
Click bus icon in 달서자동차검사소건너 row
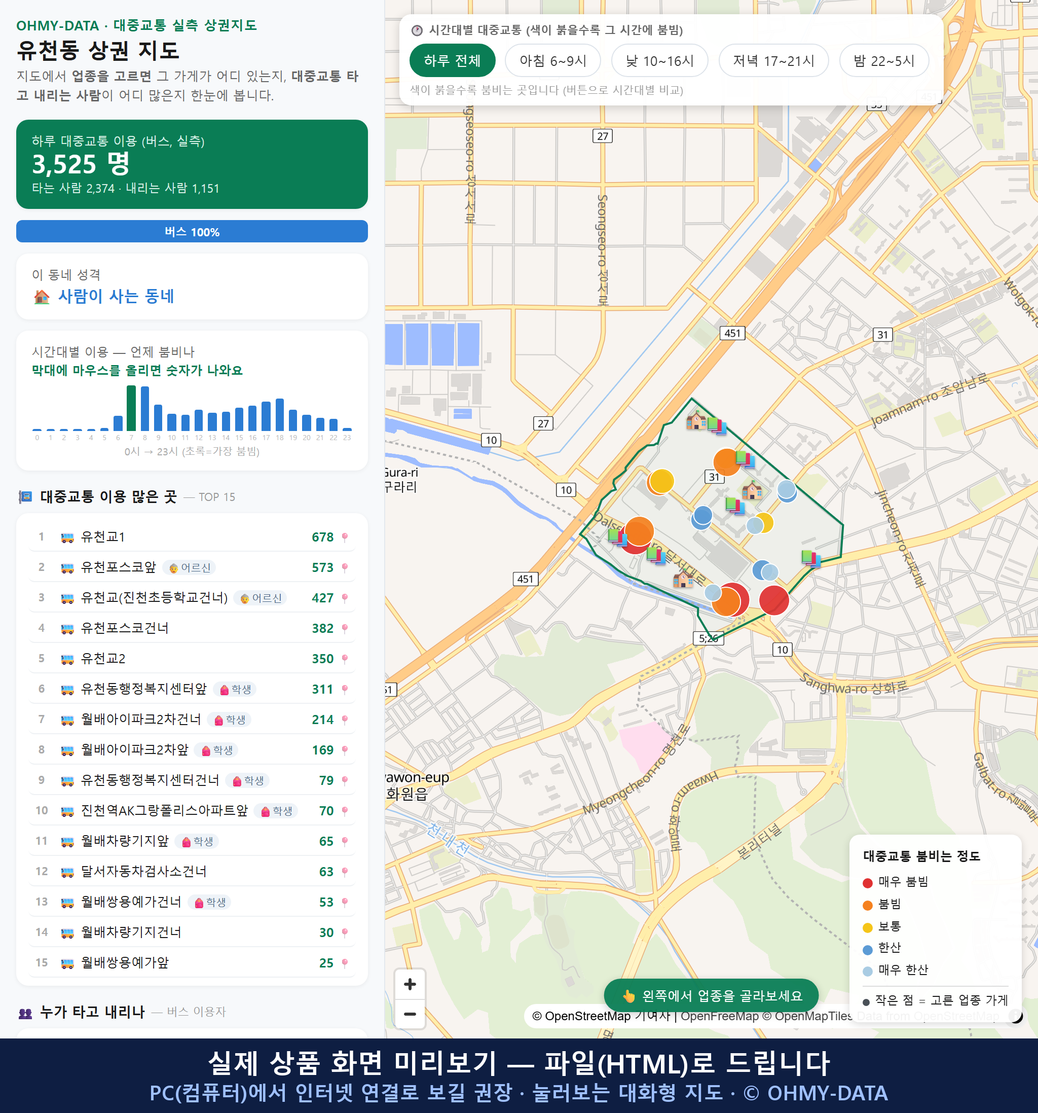click(67, 872)
